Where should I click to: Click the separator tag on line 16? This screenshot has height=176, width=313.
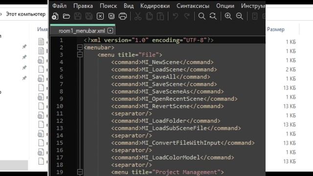[132, 150]
